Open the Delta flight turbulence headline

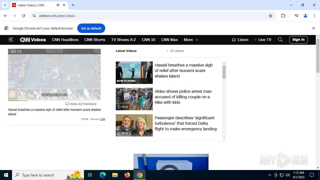[x=186, y=123]
